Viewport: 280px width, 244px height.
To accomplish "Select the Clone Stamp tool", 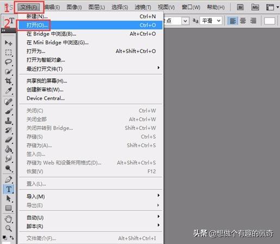I will (x=8, y=121).
